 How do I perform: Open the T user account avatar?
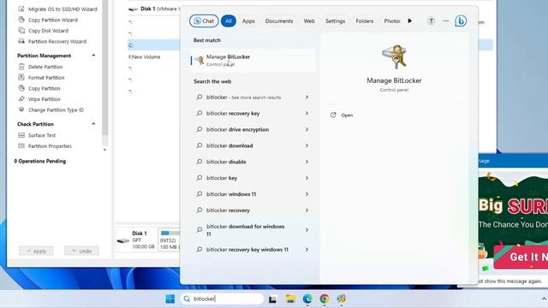pos(432,21)
